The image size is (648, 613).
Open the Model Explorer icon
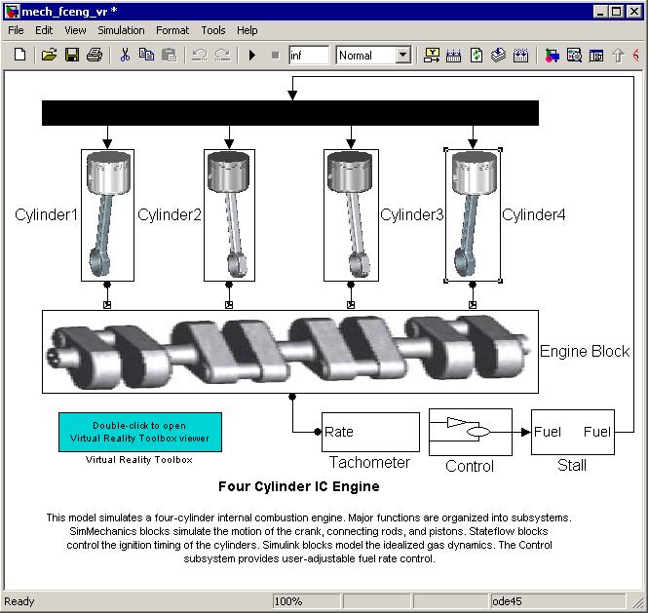pos(574,55)
